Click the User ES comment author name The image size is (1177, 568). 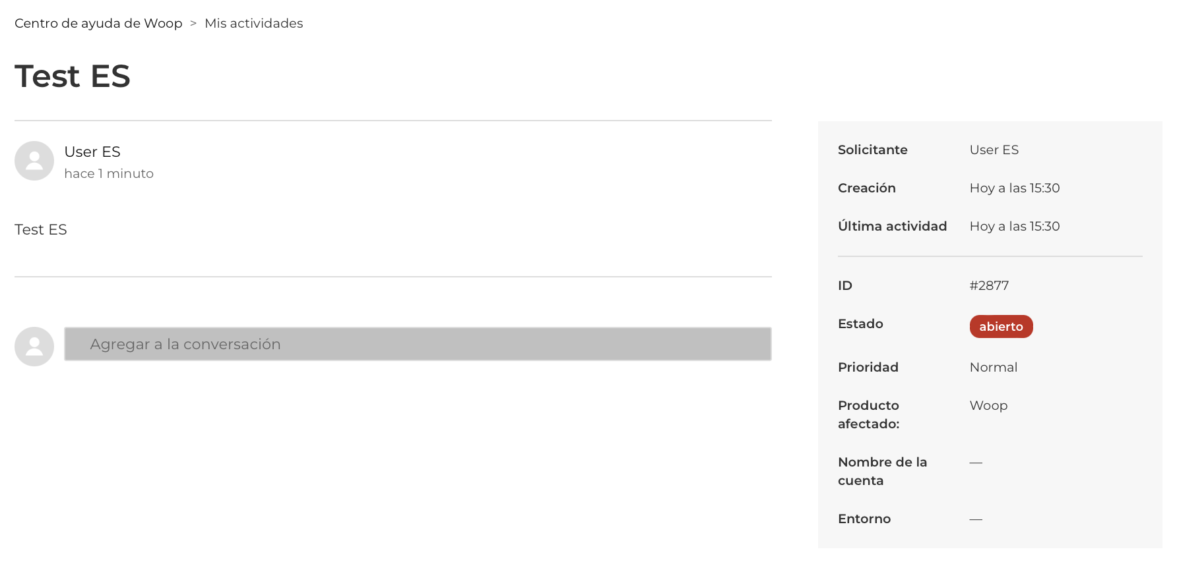(92, 152)
